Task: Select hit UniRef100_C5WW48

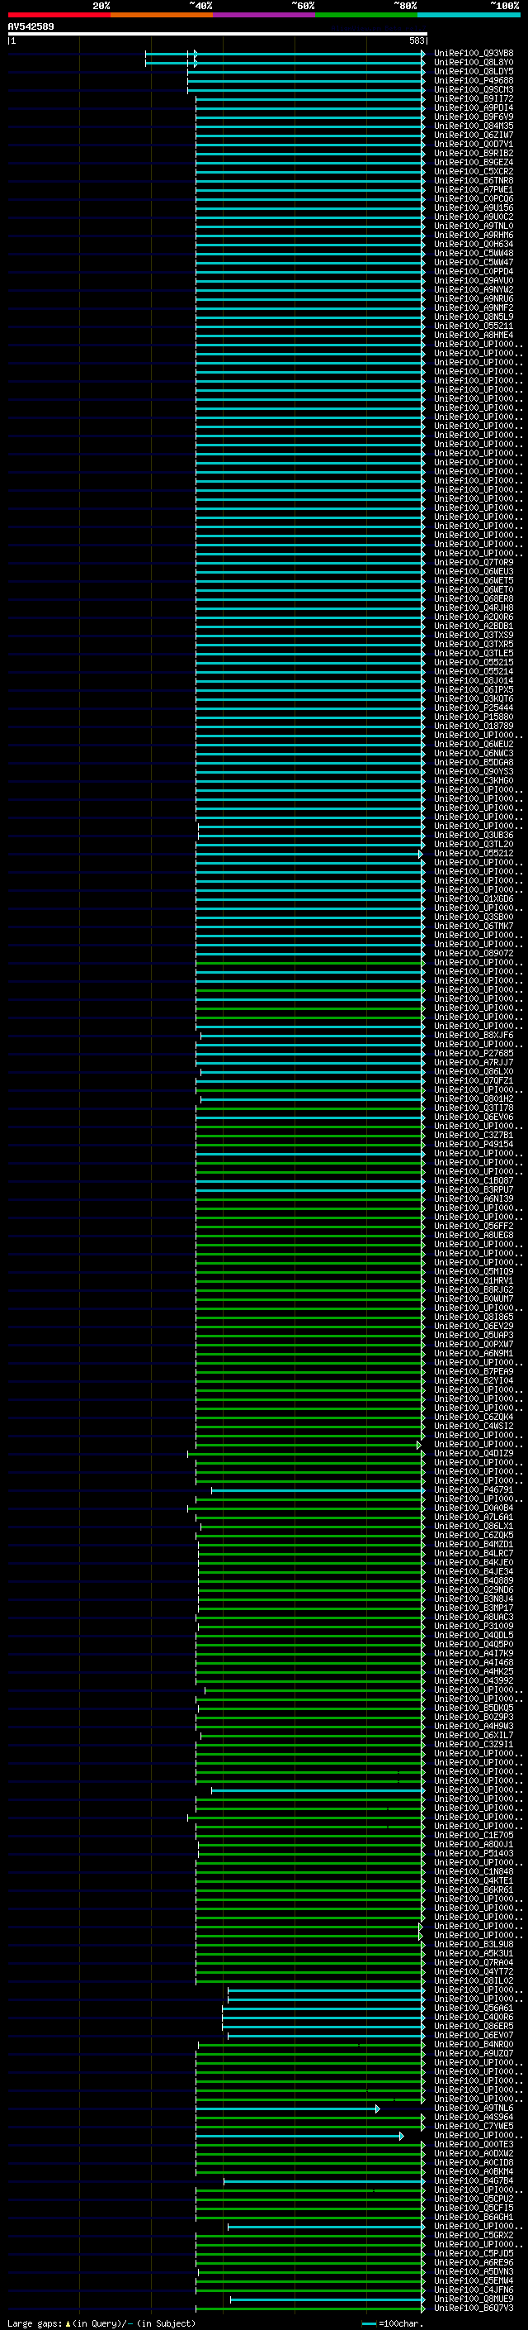Action: pos(474,253)
